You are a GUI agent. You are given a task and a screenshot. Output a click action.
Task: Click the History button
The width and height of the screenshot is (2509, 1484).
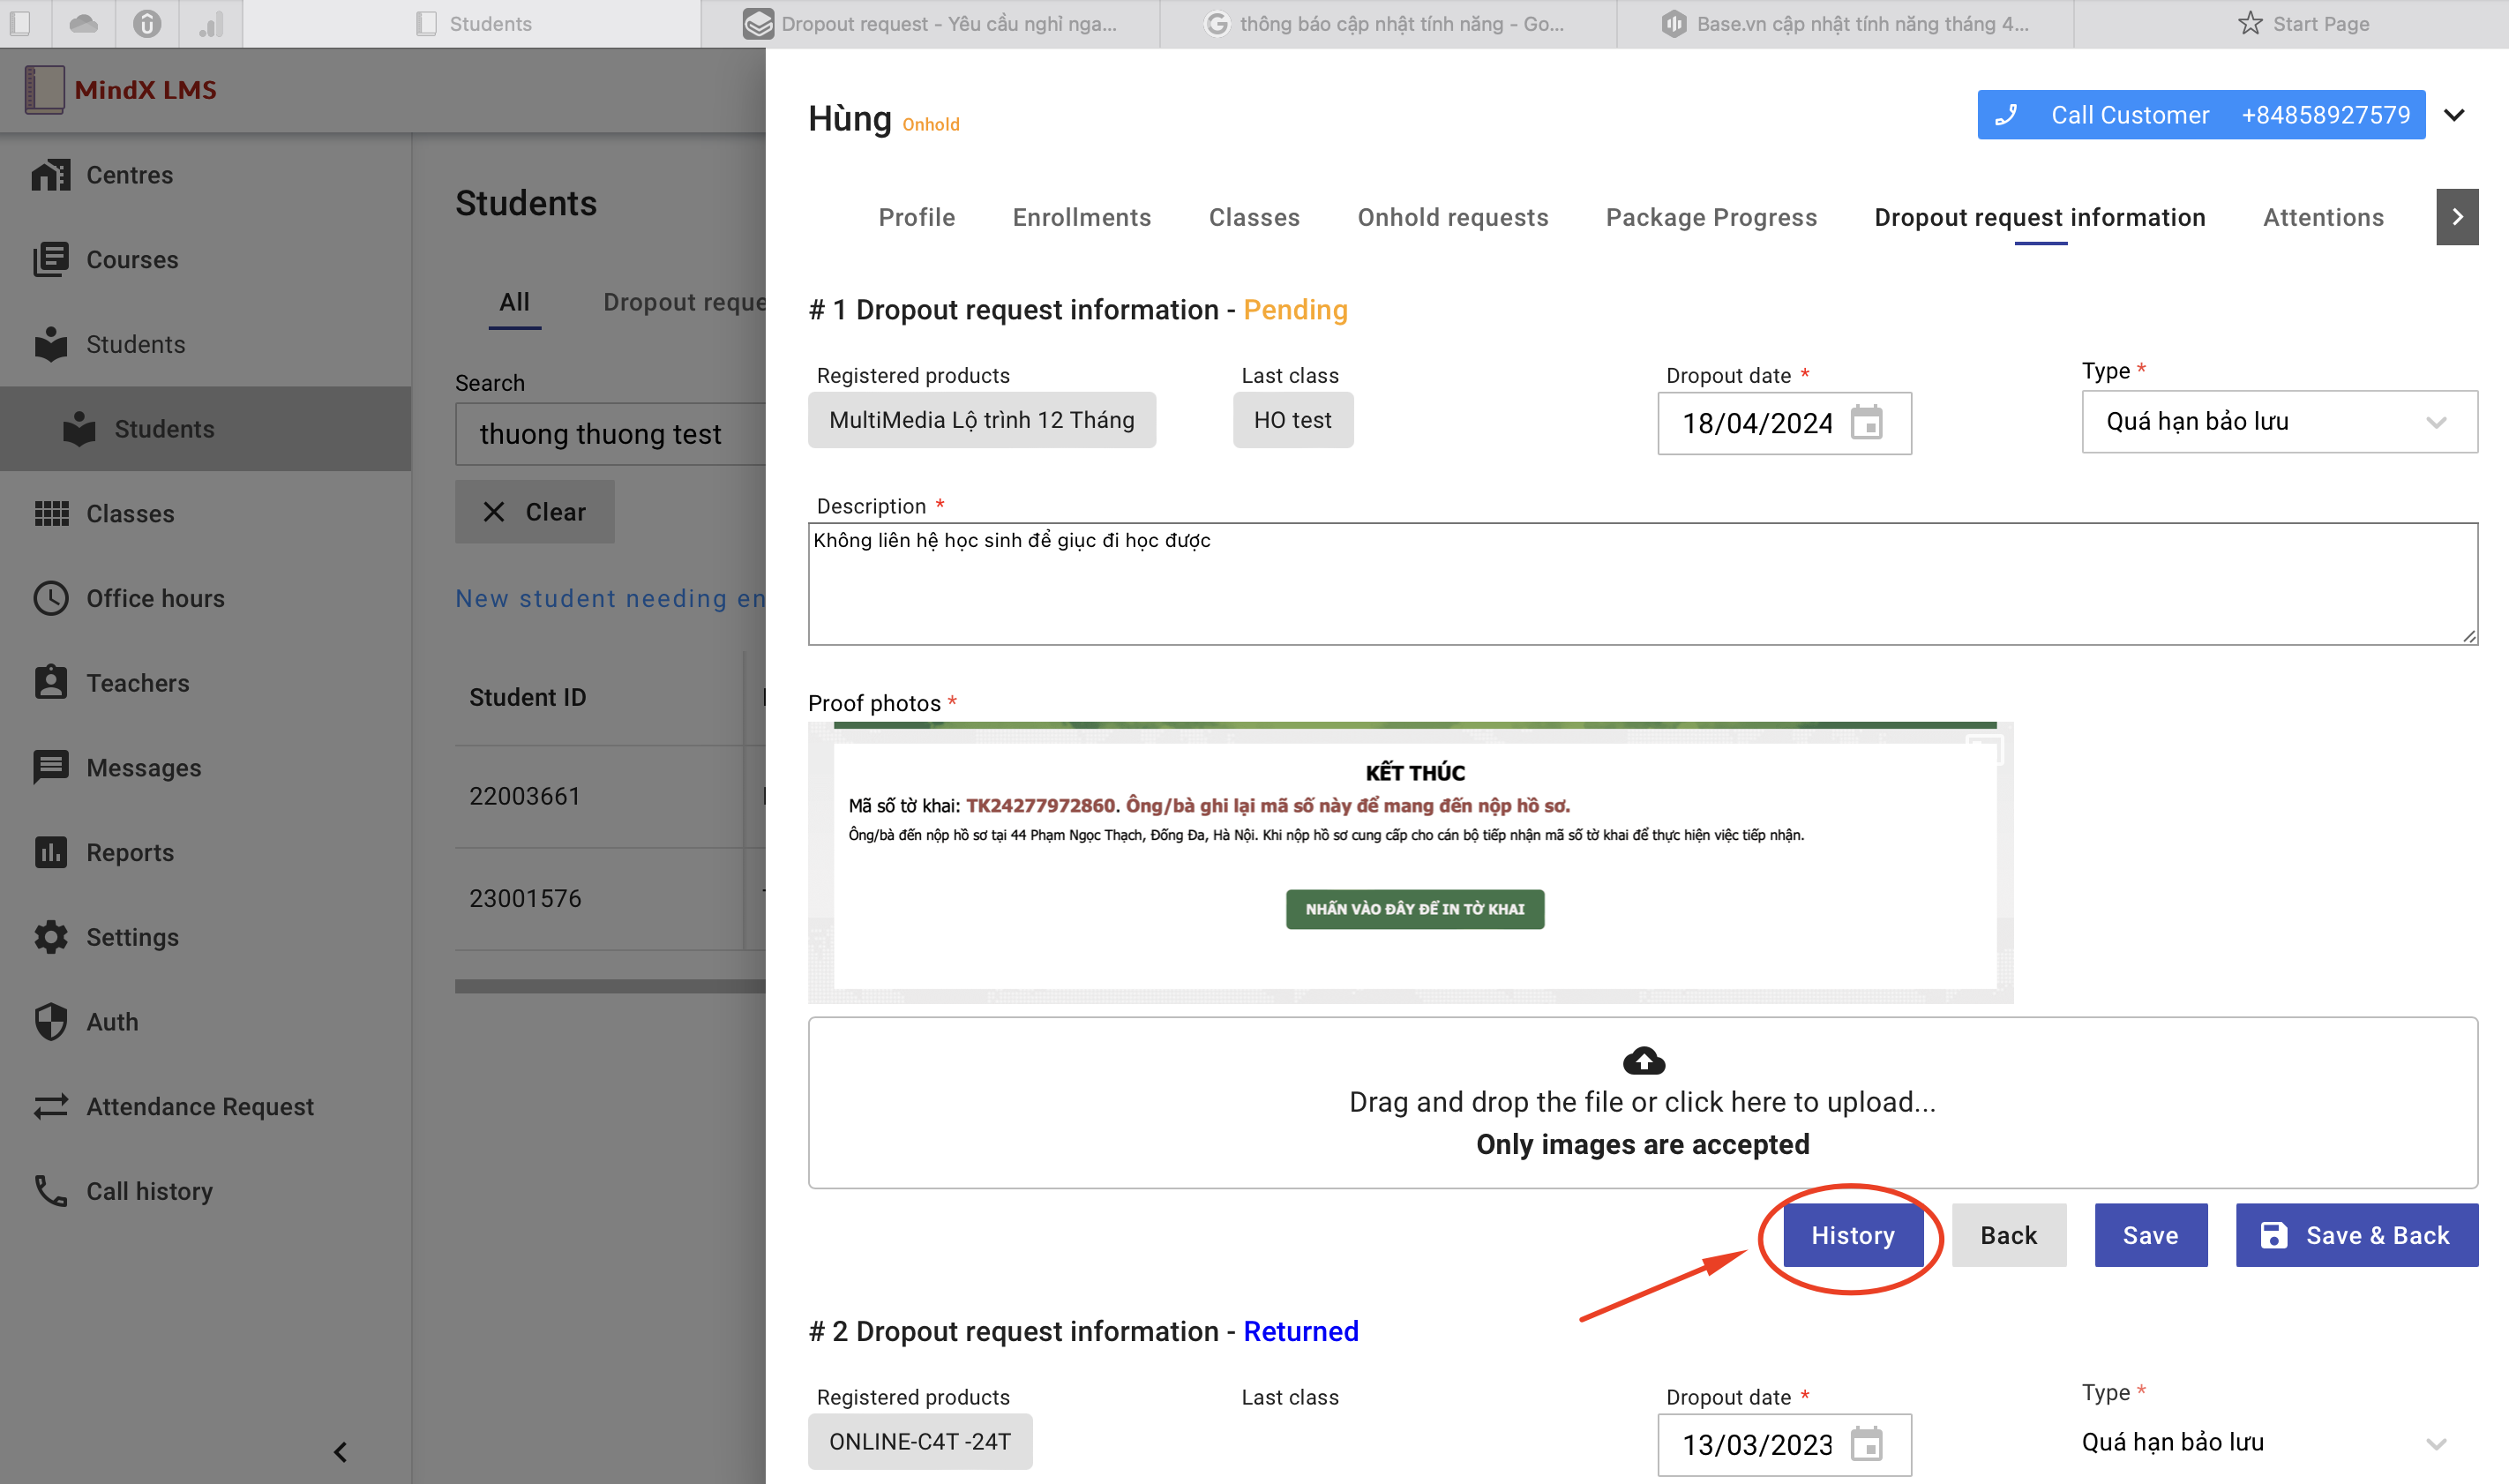tap(1853, 1236)
